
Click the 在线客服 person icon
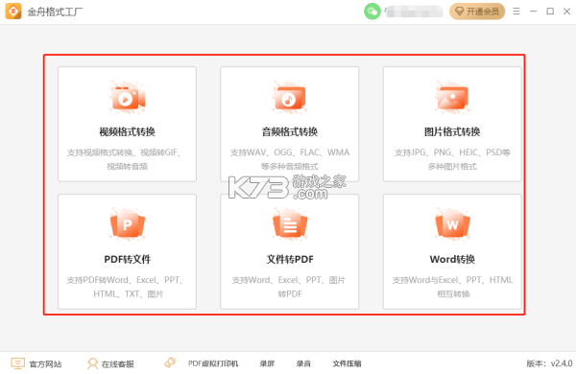point(92,363)
